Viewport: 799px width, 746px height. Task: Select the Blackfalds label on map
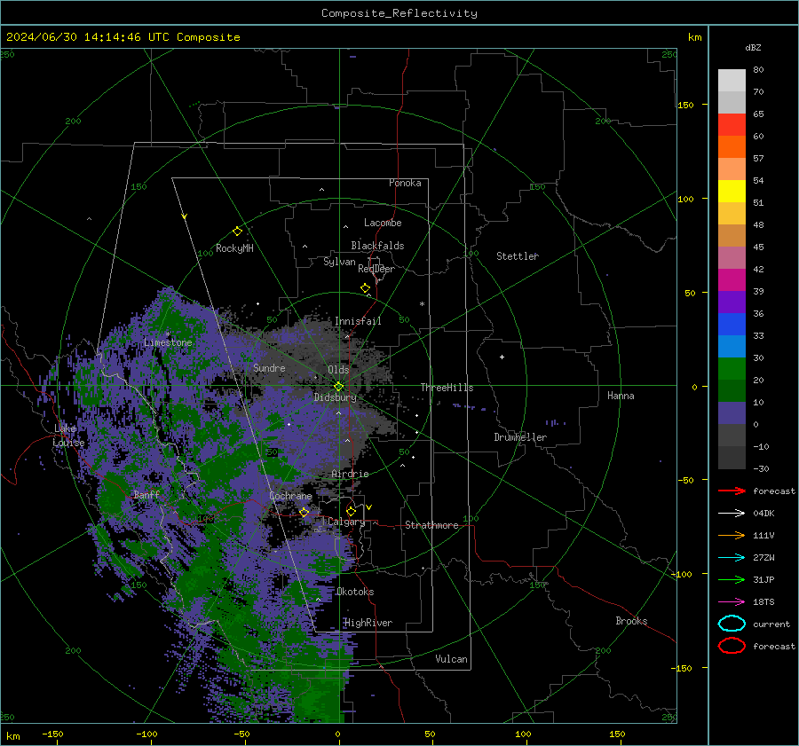pos(377,246)
